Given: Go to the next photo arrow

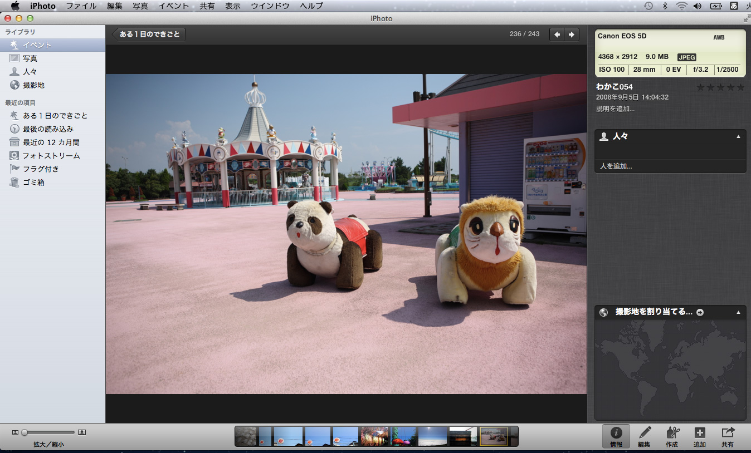Looking at the screenshot, I should (x=571, y=35).
